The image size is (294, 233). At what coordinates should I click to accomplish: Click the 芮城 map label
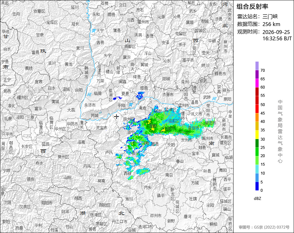(x=95, y=116)
